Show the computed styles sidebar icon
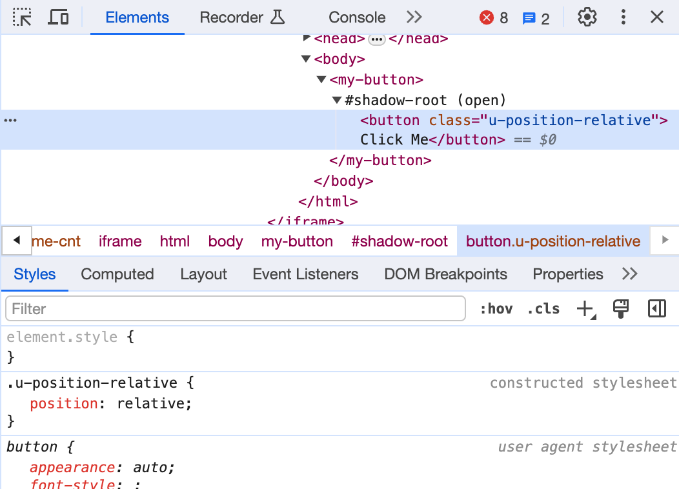 pos(656,308)
